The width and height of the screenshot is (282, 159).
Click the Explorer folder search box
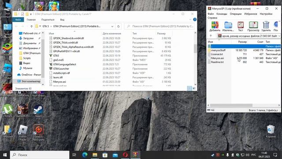(x=160, y=26)
